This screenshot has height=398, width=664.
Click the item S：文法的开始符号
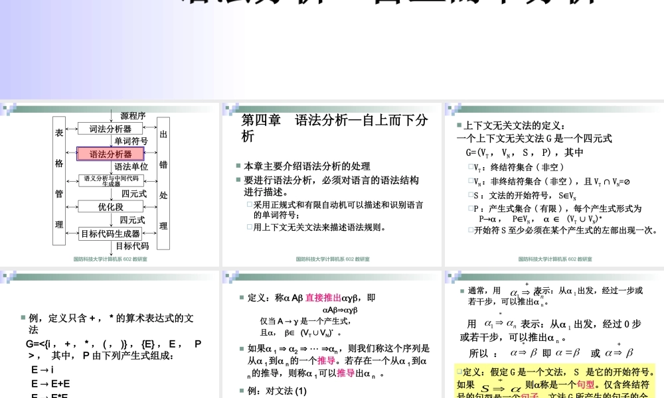525,196
